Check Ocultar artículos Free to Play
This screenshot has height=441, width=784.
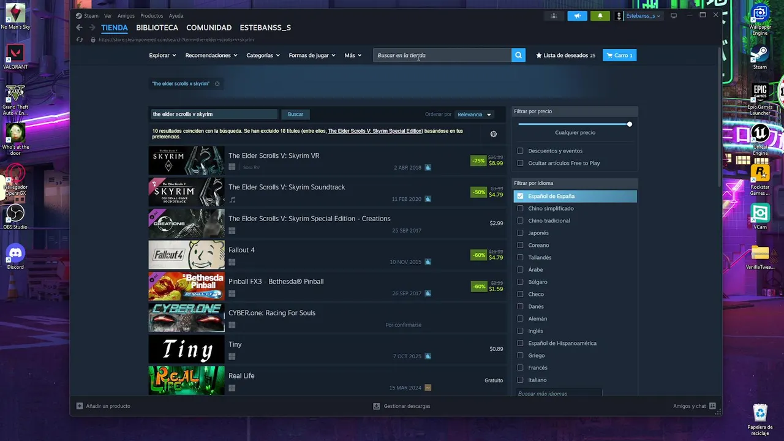pos(521,163)
